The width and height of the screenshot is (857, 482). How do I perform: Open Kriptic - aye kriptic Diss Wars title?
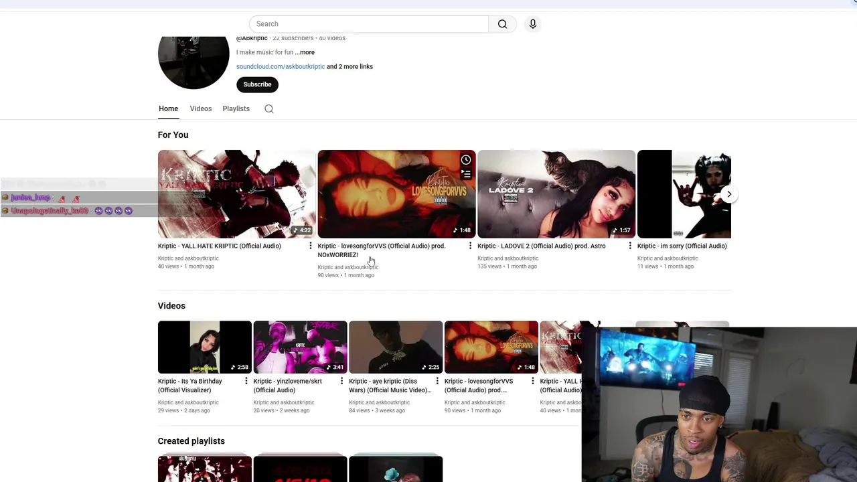(x=390, y=386)
